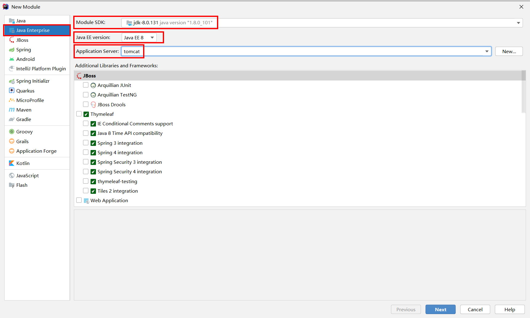Expand the Application Server dropdown arrow
Image resolution: width=530 pixels, height=318 pixels.
pos(487,51)
